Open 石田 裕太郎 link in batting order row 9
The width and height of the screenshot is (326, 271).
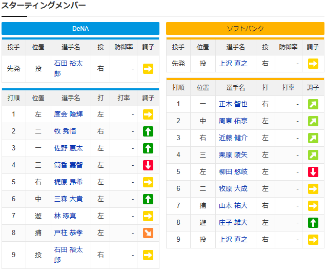tap(68, 255)
